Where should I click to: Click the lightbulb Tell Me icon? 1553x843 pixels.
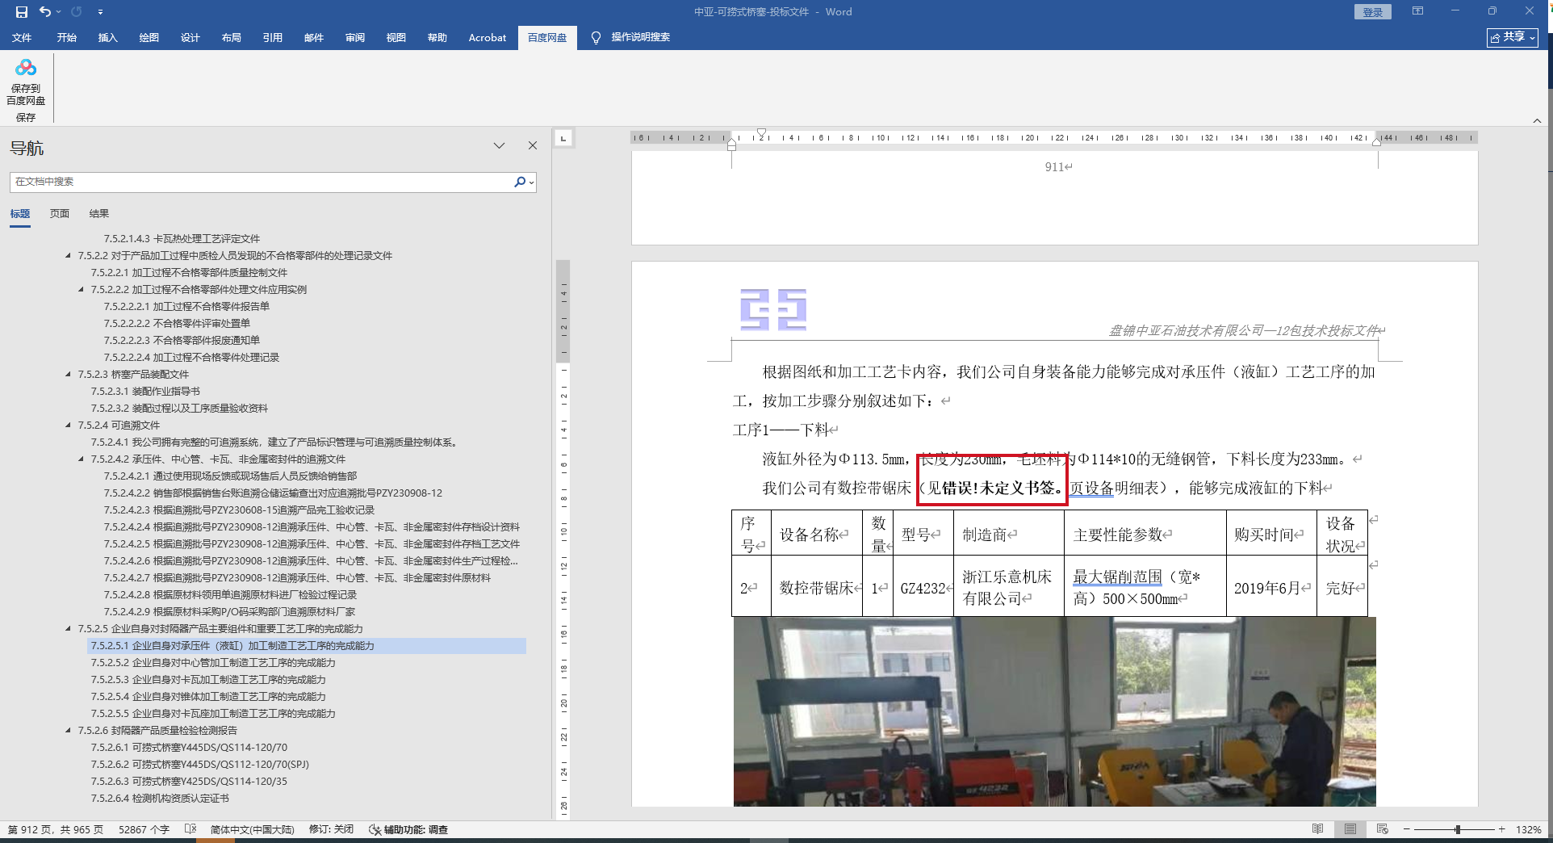tap(596, 37)
